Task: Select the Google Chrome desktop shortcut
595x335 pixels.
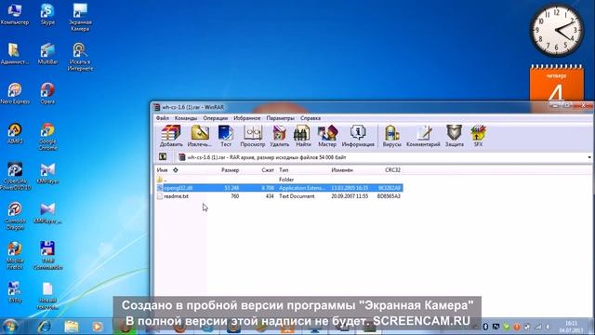Action: [47, 137]
